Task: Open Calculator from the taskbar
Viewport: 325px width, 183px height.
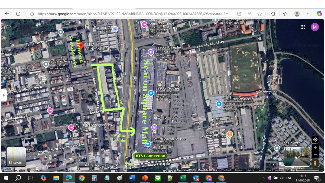Action: (94, 178)
